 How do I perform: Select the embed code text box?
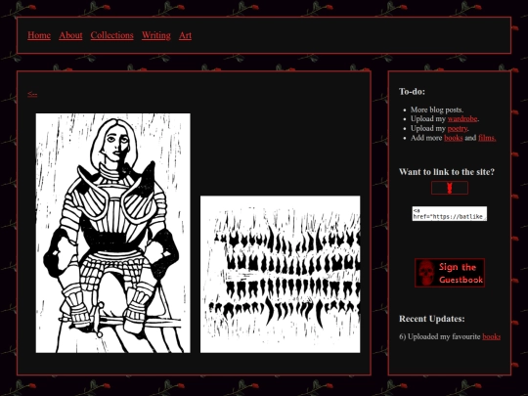(450, 213)
